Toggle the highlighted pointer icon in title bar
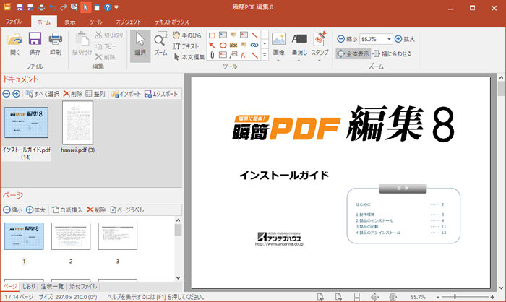506x302 pixels. click(85, 7)
